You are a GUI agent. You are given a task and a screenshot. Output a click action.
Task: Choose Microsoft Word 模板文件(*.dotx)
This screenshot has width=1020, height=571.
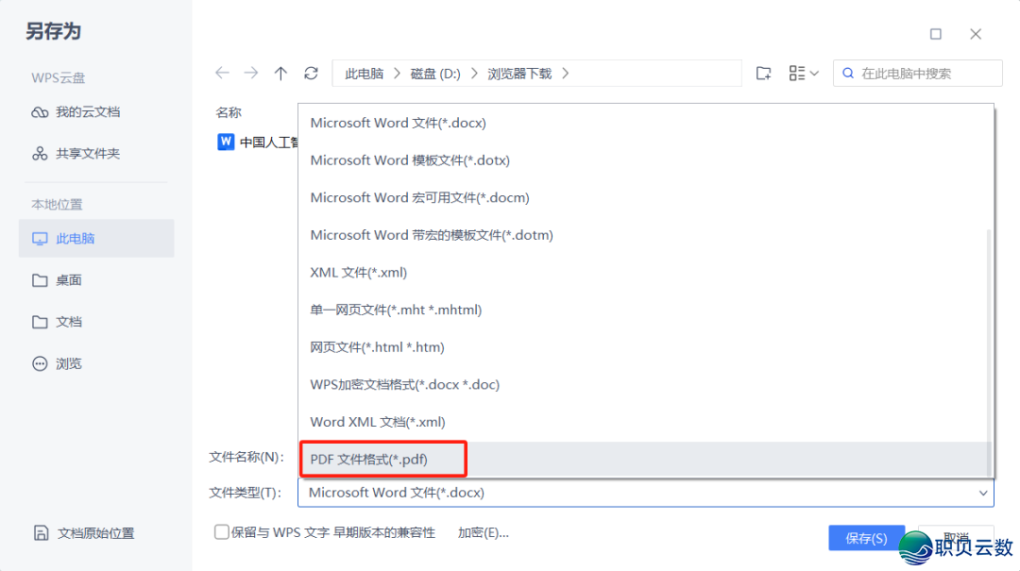(x=644, y=160)
